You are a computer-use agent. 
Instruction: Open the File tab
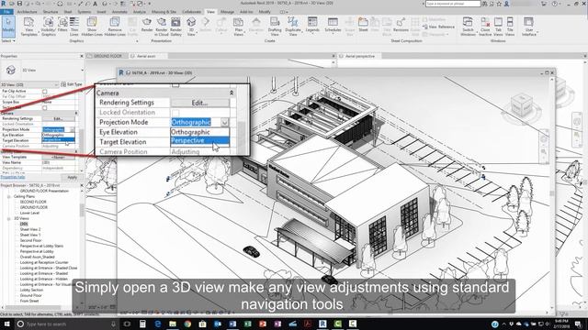7,12
